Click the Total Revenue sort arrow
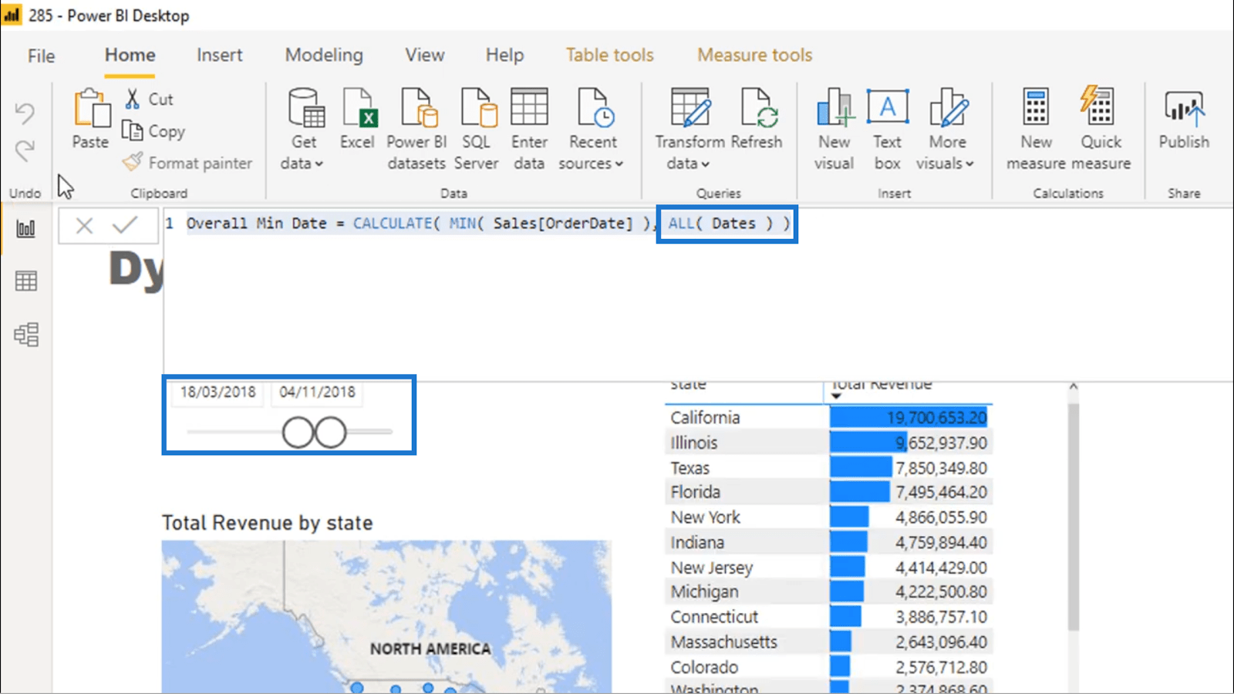This screenshot has width=1234, height=694. 836,396
